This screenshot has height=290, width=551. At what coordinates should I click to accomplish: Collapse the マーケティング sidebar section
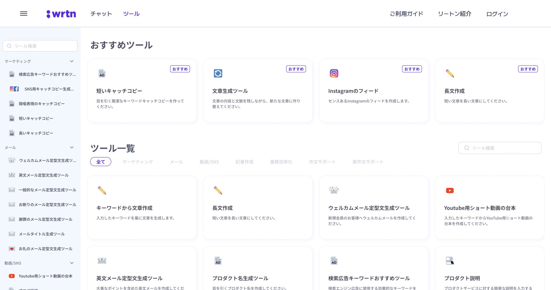72,61
